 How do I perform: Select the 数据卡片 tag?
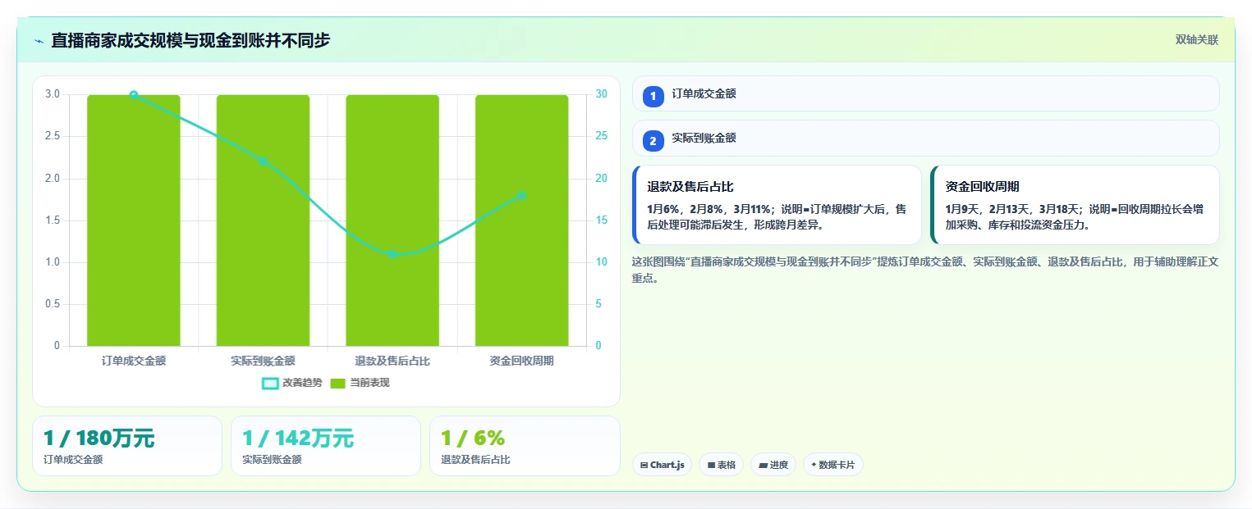[833, 465]
